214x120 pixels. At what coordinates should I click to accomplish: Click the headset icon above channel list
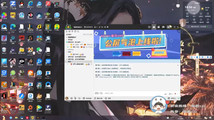[x=70, y=31]
